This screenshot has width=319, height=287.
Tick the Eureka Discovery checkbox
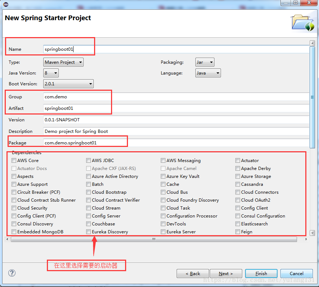(89, 232)
